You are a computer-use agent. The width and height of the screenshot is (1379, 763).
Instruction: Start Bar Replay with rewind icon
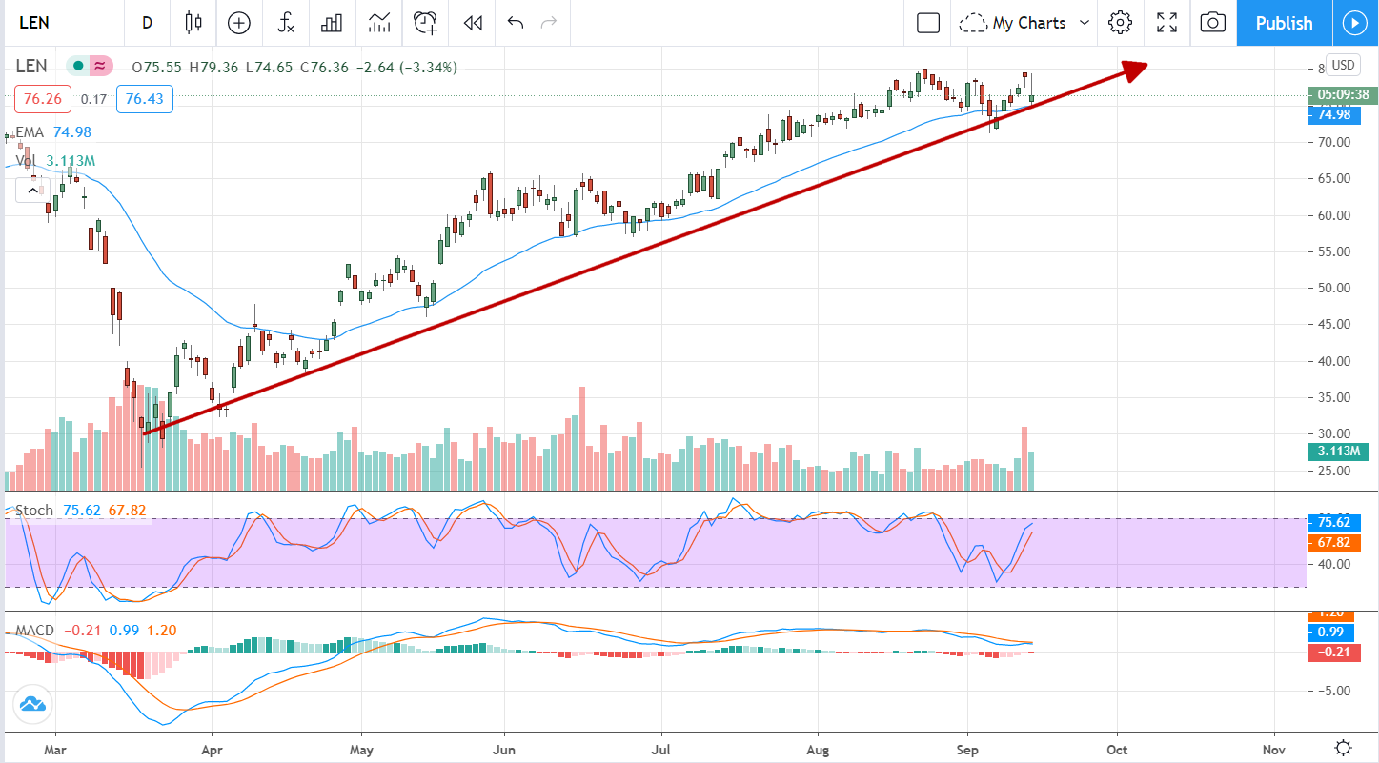pyautogui.click(x=472, y=23)
